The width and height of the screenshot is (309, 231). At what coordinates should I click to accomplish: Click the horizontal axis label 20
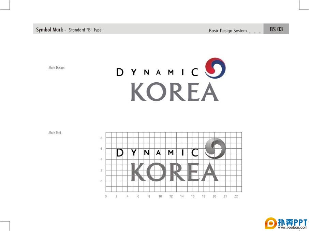pyautogui.click(x=215, y=196)
